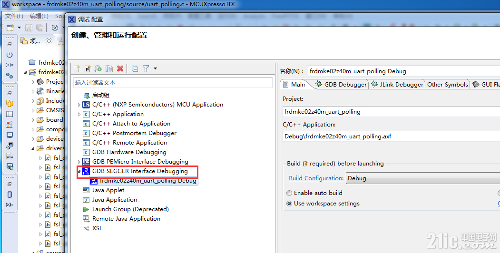Select the 启动组 launch group entry

tap(100, 95)
